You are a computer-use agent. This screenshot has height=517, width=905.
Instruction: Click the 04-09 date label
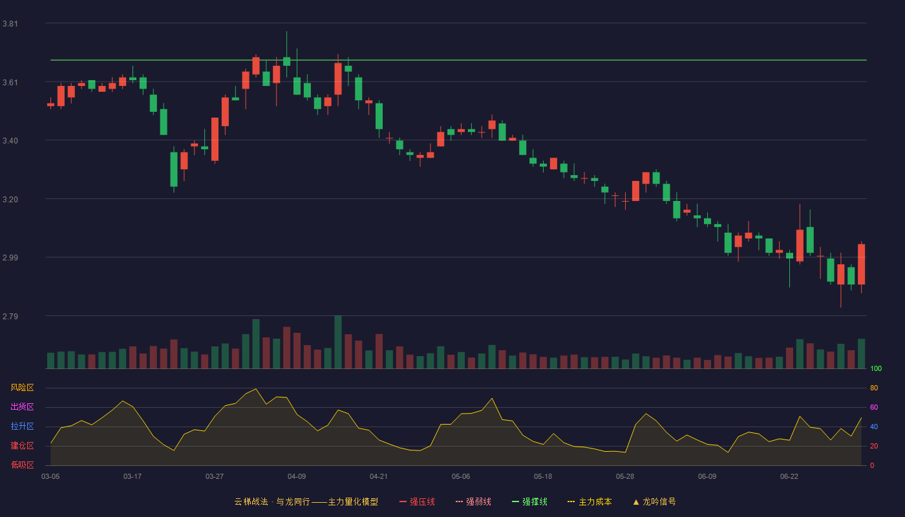(x=297, y=476)
